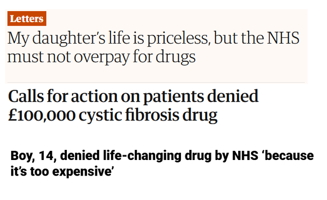Click 'must not overpay for drugs' line
The height and width of the screenshot is (200, 327).
click(101, 57)
